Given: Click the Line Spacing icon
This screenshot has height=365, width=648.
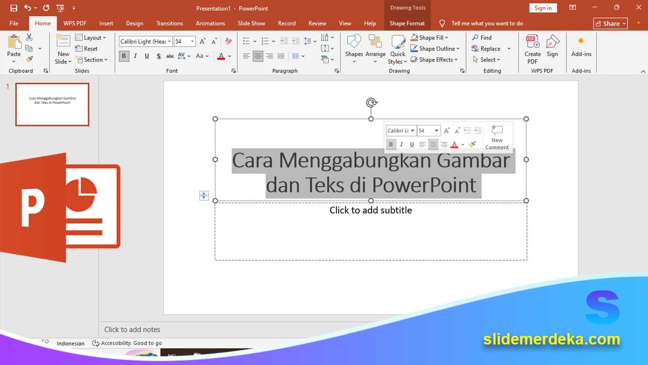Looking at the screenshot, I should coord(307,41).
